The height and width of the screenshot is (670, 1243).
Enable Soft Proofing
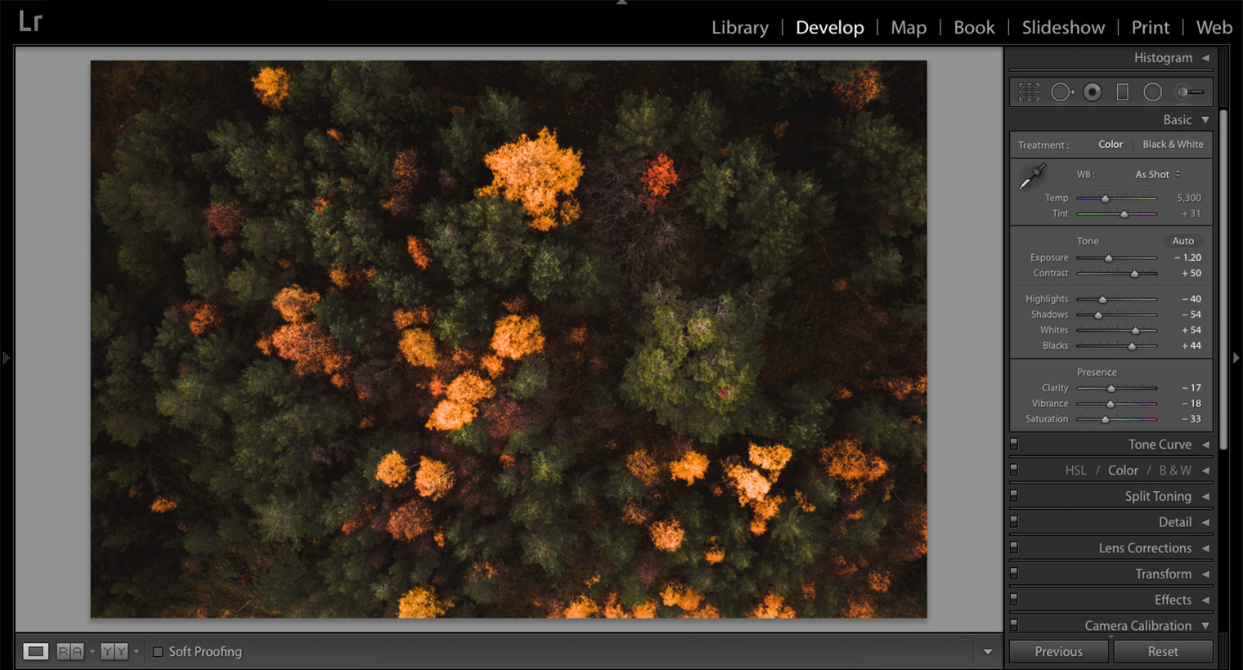click(x=157, y=651)
